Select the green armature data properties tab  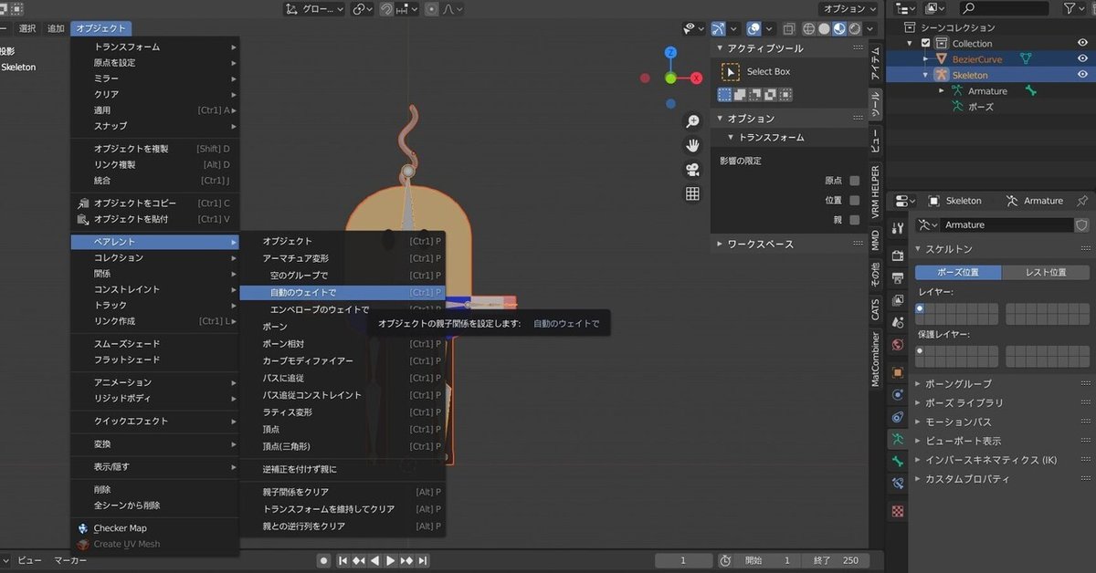tap(897, 437)
